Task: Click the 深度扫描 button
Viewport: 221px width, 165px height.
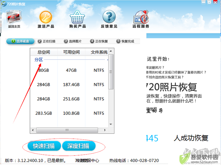Action: coord(79,146)
